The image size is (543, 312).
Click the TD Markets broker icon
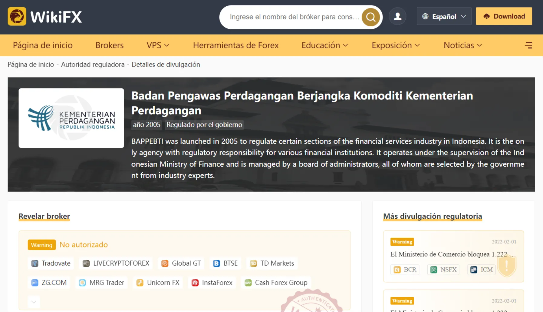[x=253, y=263]
